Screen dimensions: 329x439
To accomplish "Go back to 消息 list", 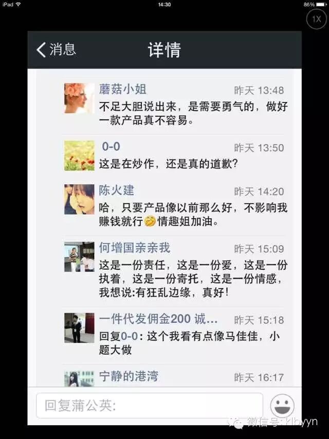I will click(56, 49).
